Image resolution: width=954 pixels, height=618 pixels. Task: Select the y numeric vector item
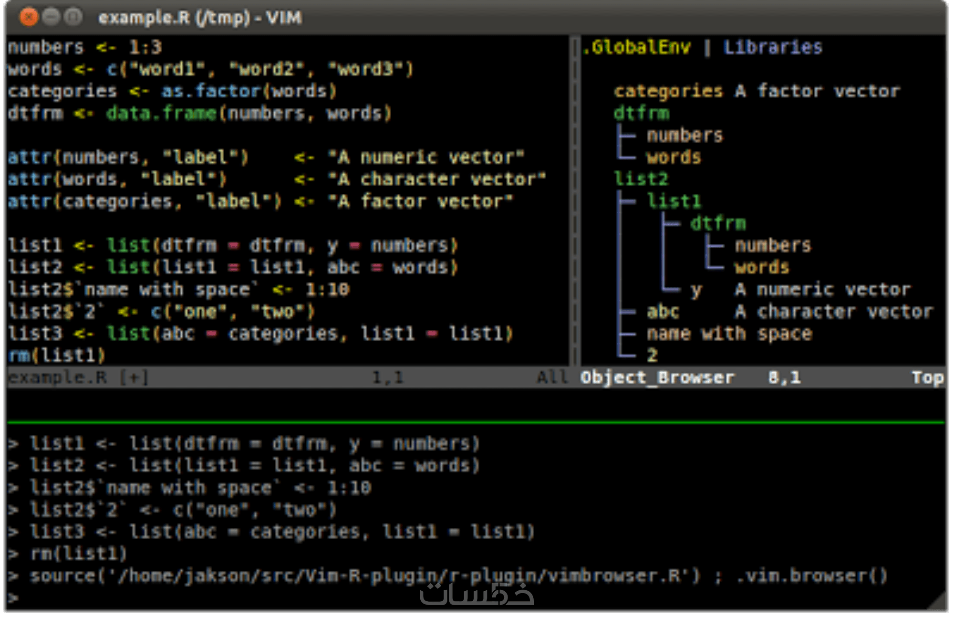click(x=696, y=290)
